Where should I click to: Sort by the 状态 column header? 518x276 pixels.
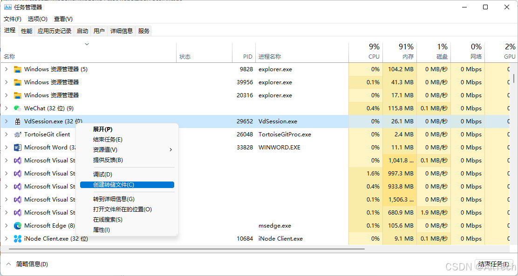(204, 53)
